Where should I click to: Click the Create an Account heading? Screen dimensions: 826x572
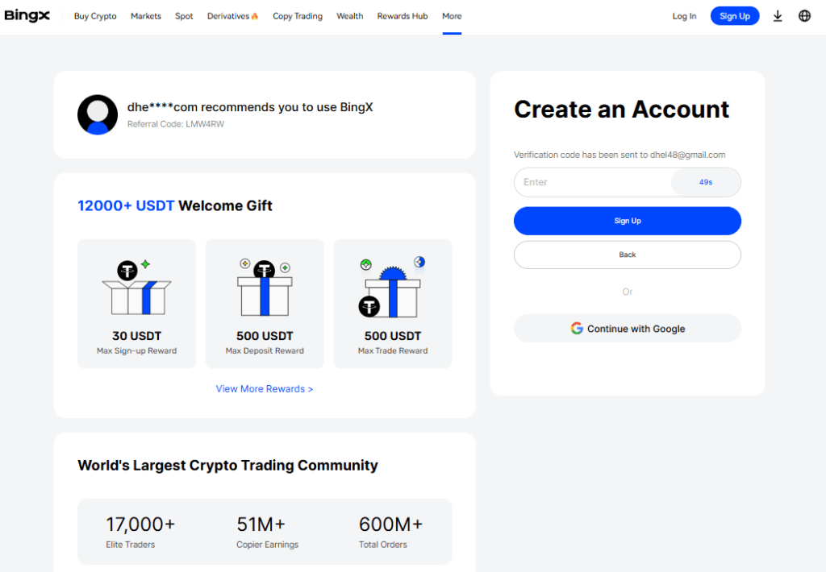tap(622, 110)
